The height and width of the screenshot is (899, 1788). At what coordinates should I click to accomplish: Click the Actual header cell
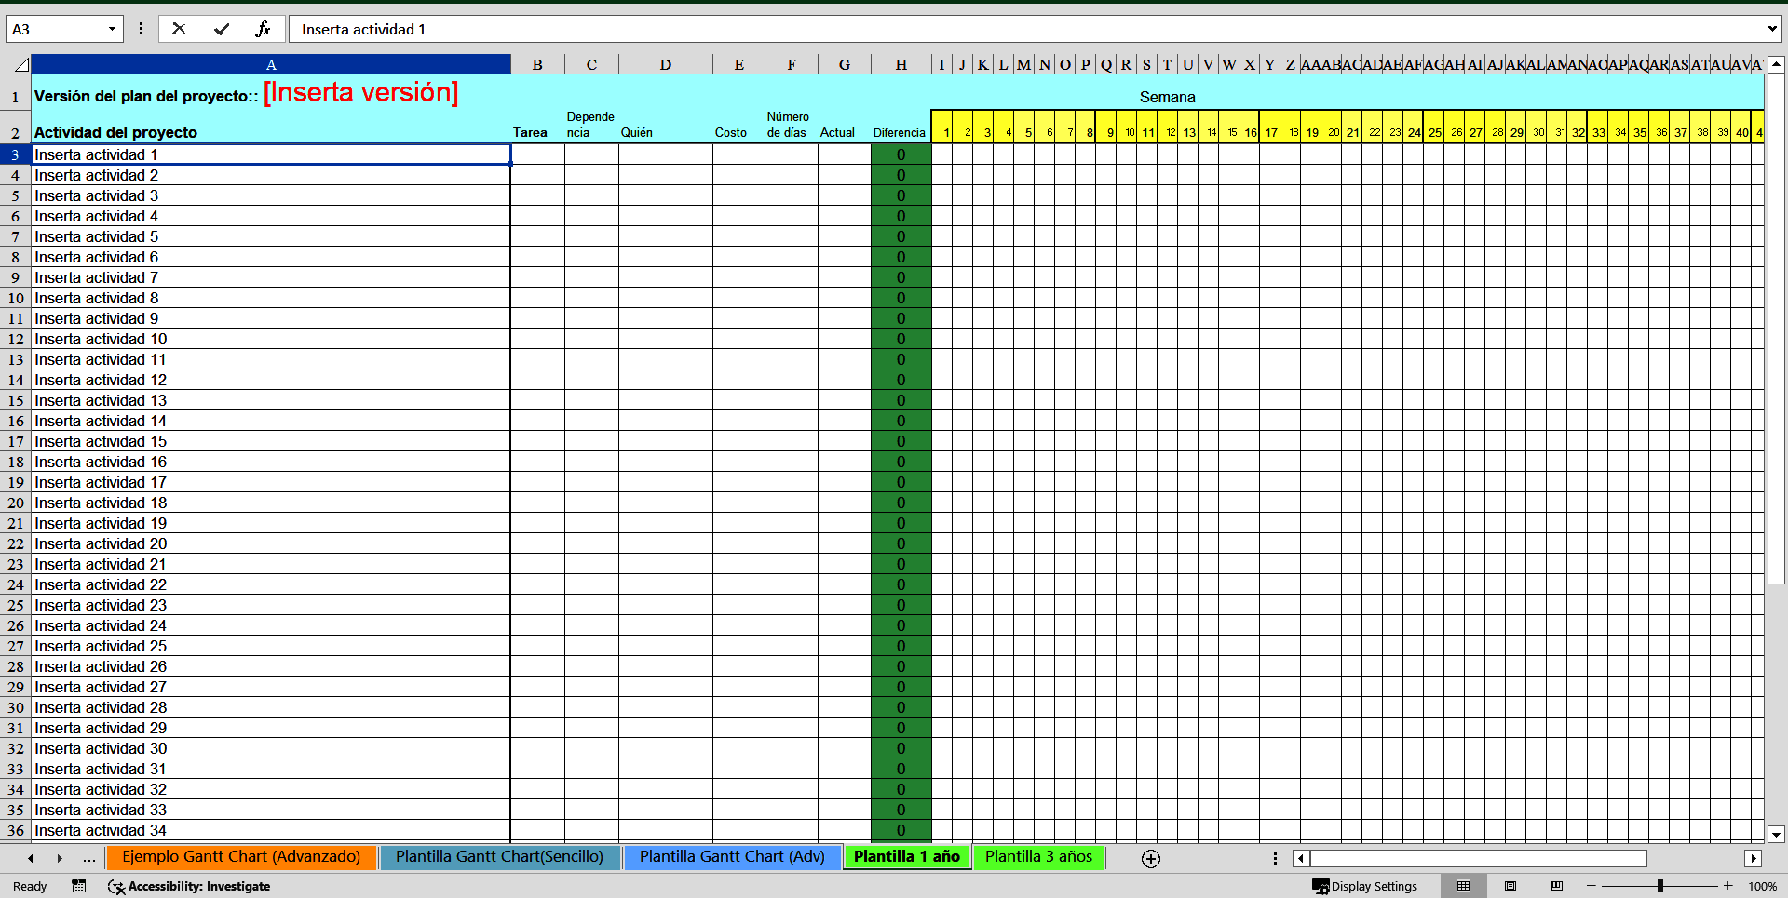pyautogui.click(x=845, y=127)
